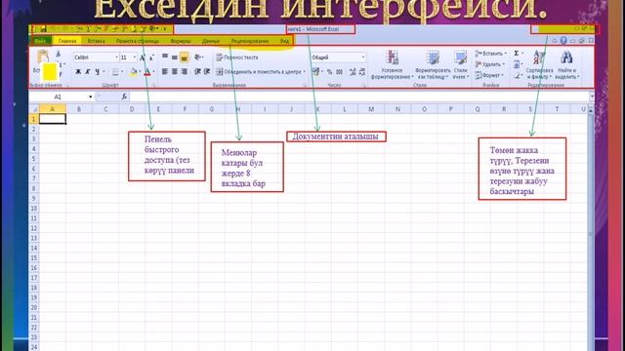Click decrease indent icon

(x=197, y=71)
